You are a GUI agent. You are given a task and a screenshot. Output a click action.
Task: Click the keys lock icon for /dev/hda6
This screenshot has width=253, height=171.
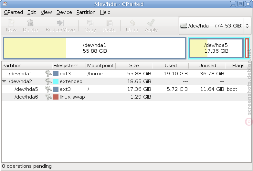click(x=48, y=97)
